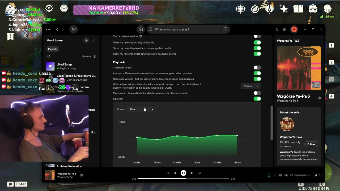The image size is (340, 191).
Task: Click the game chat Enter button
Action: tap(21, 184)
